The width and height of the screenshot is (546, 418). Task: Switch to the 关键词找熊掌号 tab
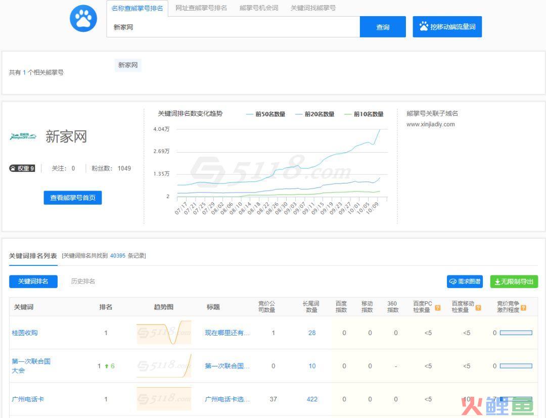click(x=313, y=8)
